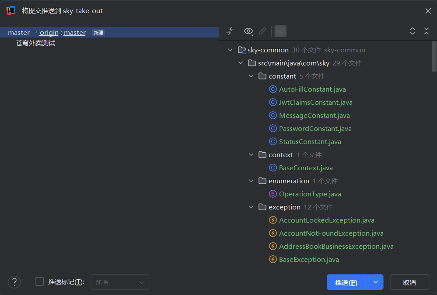Select JwtClaimsConstant.java file
437x295 pixels.
(316, 102)
